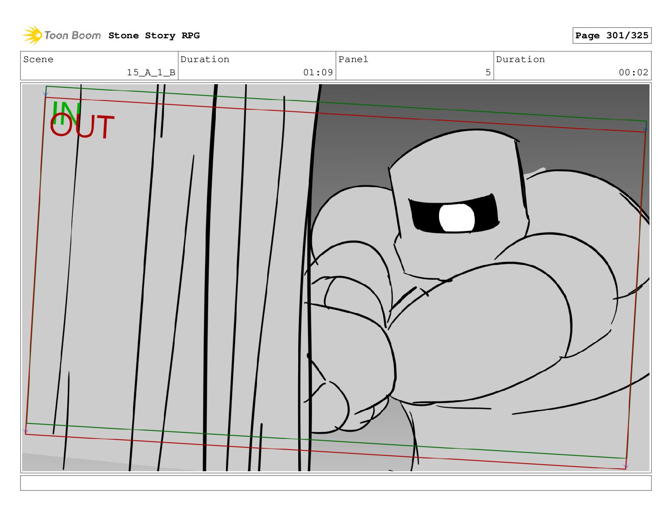
Task: Click the panel duration value '00:02'
Action: tap(634, 73)
